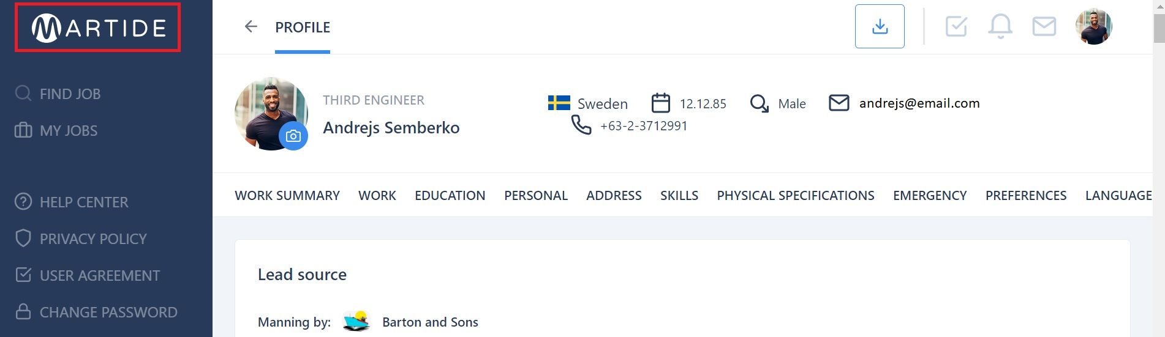Open the messages envelope icon in header

1044,26
